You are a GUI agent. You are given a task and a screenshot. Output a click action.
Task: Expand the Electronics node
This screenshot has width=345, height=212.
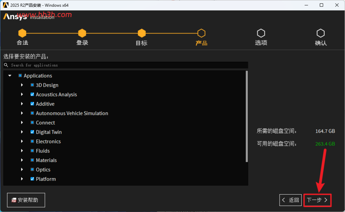[x=22, y=141]
